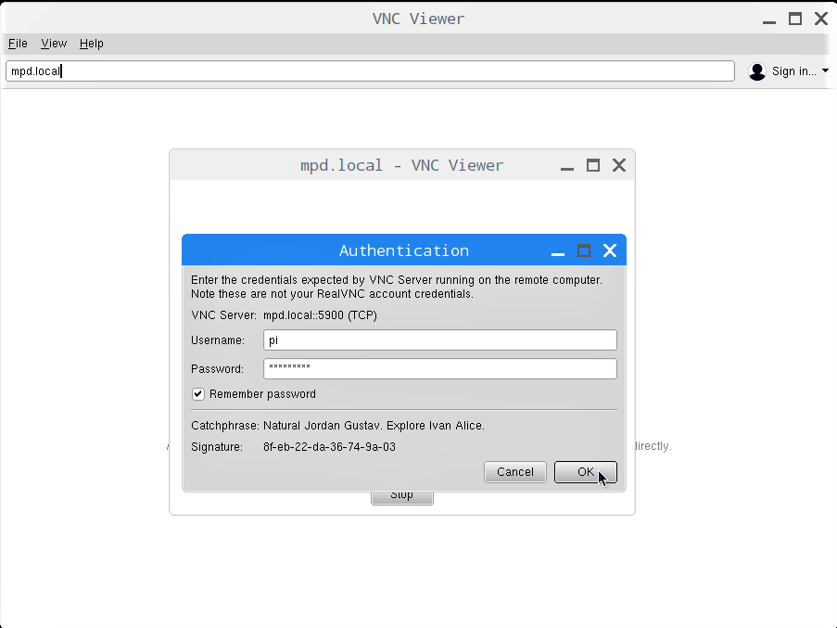Cancel the Authentication dialog
The image size is (837, 628).
(x=515, y=472)
